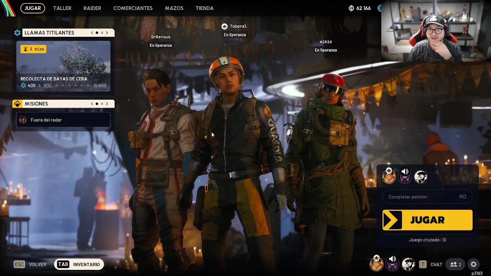Viewport: 491px width, 276px height.
Task: Click the Fuera del radar mission giver portrait
Action: pos(23,120)
